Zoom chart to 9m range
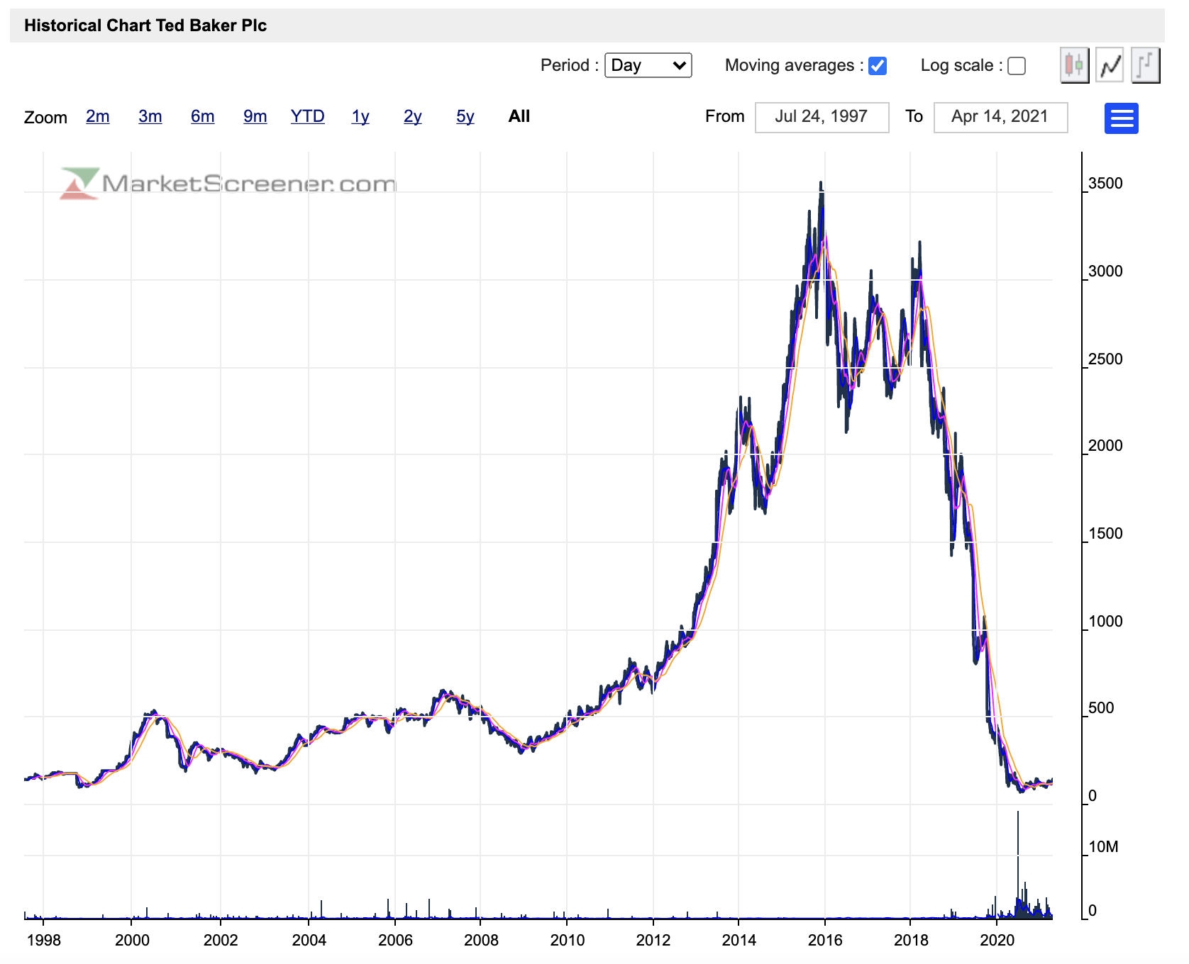1189x964 pixels. (x=255, y=116)
